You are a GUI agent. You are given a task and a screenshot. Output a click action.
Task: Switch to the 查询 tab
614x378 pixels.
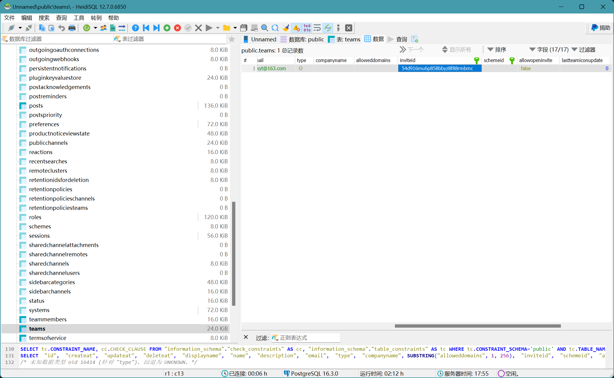398,39
